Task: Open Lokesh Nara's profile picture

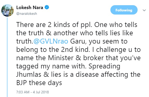Action: click(8, 10)
